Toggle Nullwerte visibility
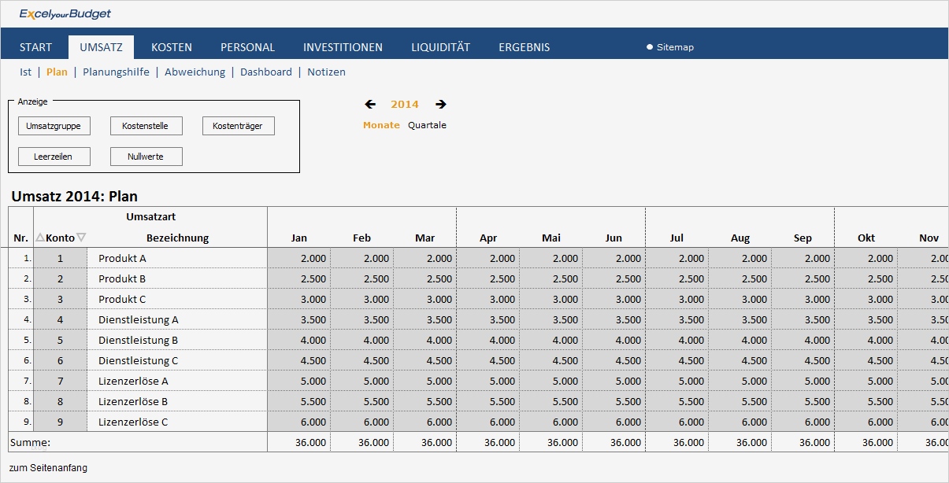The height and width of the screenshot is (483, 949). point(146,157)
